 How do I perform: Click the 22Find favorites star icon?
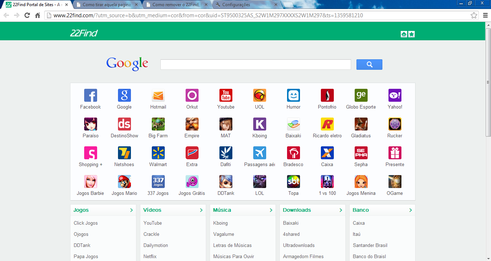[x=412, y=34]
